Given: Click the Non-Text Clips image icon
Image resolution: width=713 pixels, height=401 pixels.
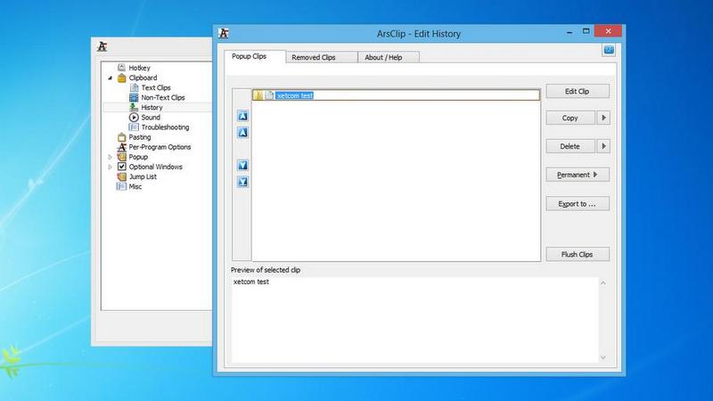Looking at the screenshot, I should tap(134, 97).
